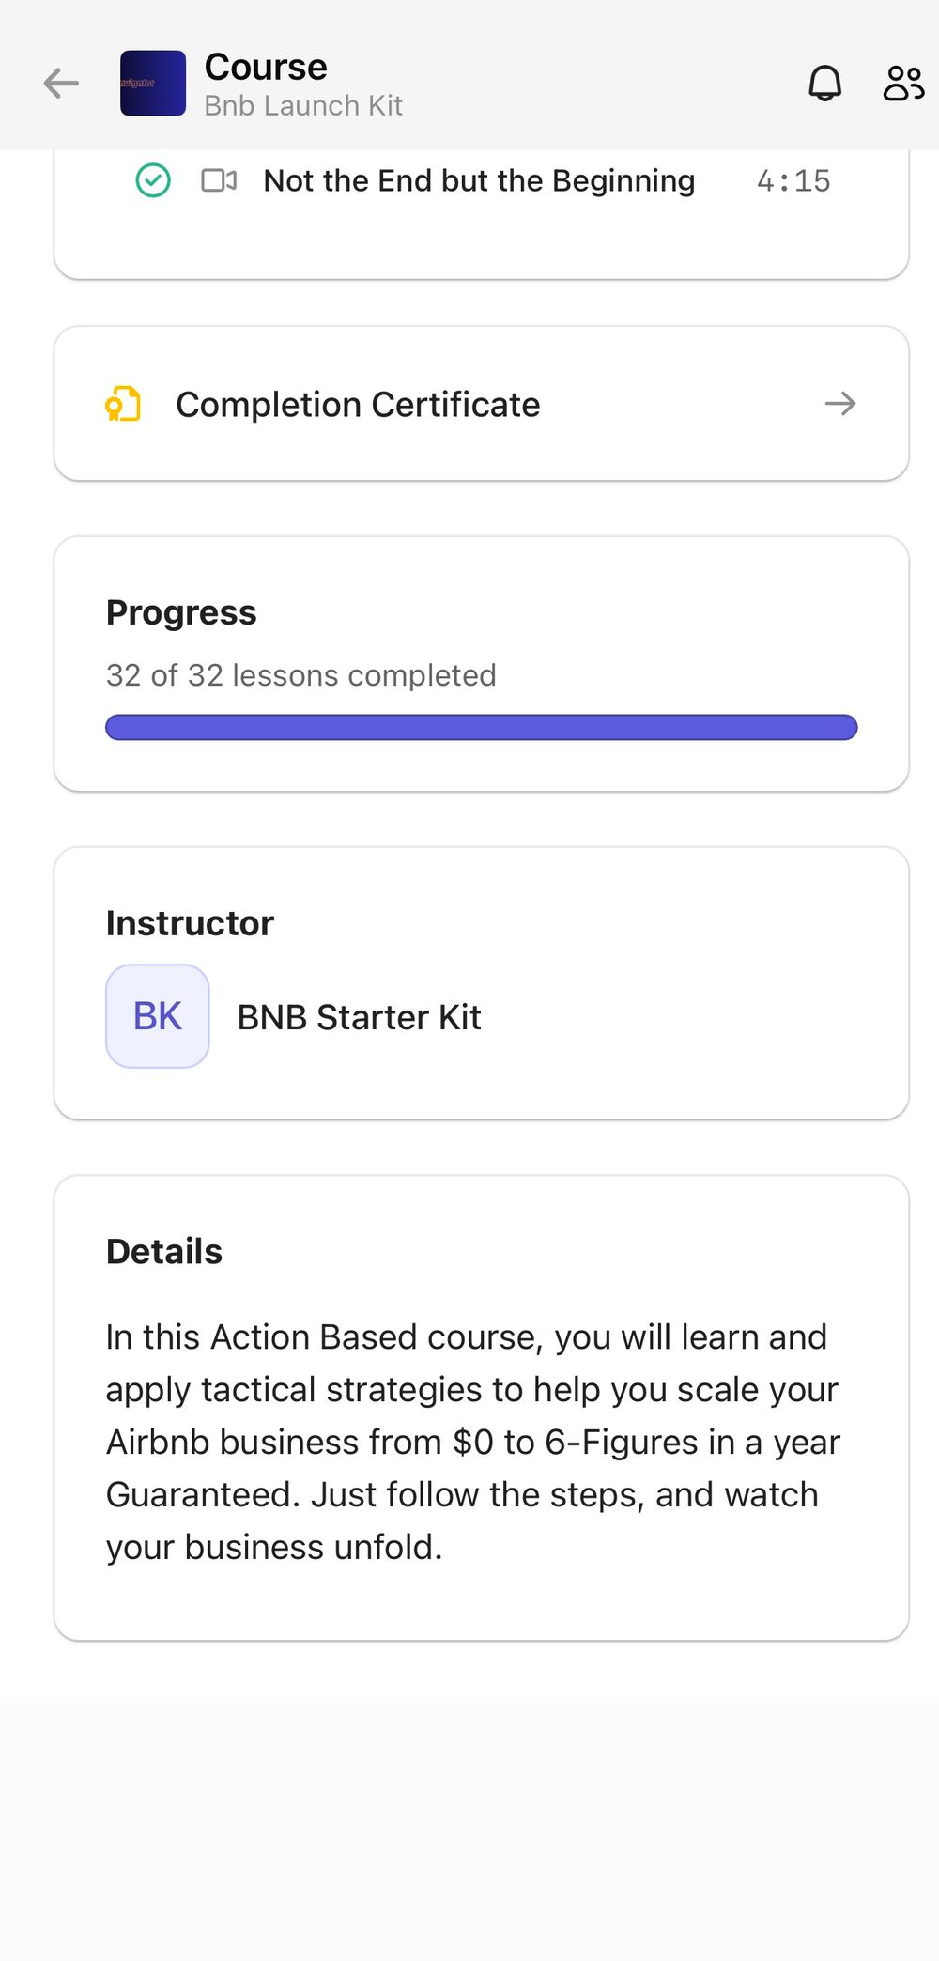The image size is (939, 1961).
Task: Expand Completion Certificate with the right arrow
Action: [840, 404]
